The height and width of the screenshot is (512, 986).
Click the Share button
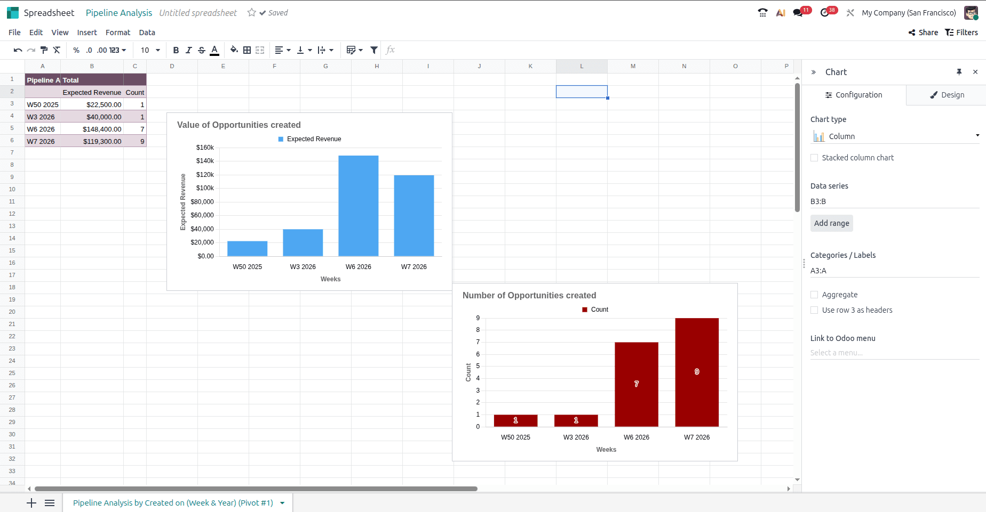924,32
